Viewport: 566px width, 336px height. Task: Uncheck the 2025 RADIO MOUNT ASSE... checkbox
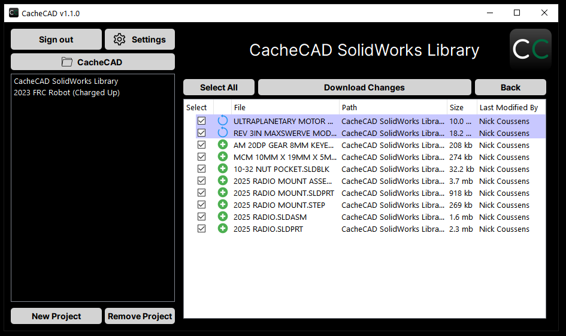[201, 180]
